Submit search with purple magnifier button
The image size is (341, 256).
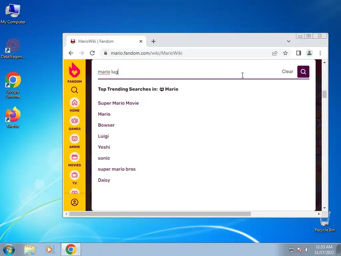click(303, 72)
